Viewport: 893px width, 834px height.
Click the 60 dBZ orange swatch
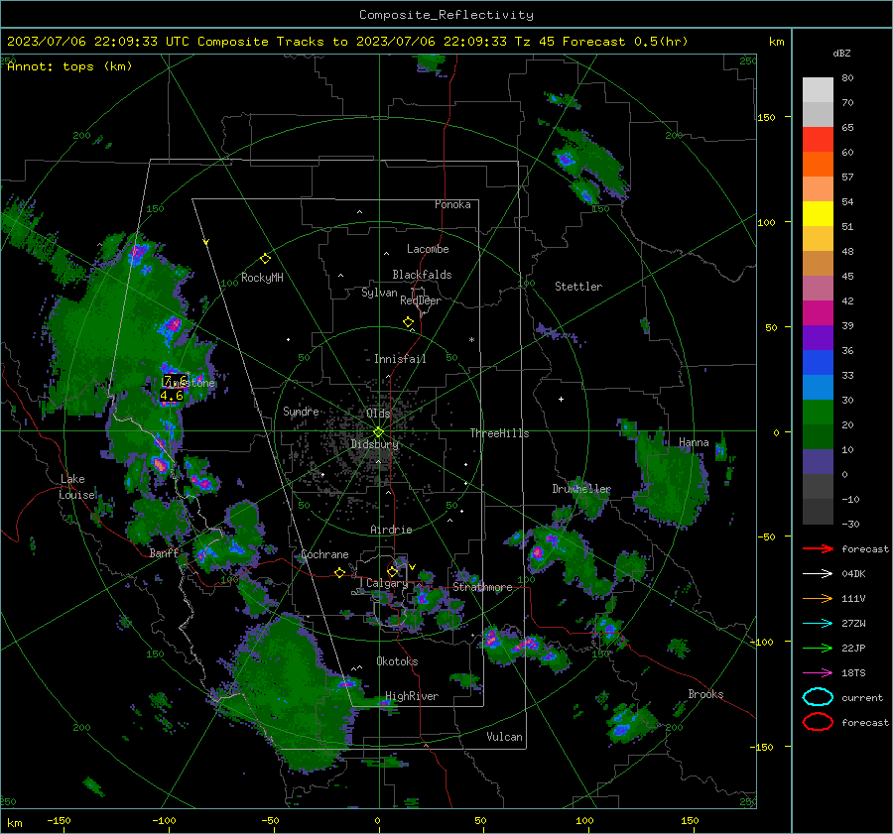point(818,164)
